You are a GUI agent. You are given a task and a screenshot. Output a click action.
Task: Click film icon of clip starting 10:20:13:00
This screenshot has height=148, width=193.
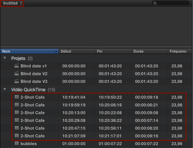click(17, 113)
